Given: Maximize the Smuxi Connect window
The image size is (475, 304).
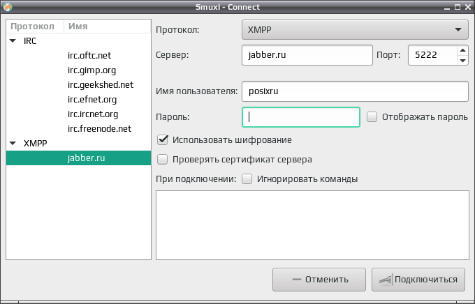Looking at the screenshot, I should click(458, 7).
